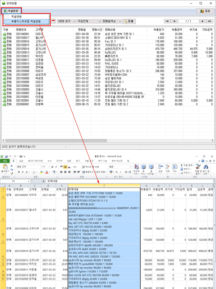Click 병합하고 가운데 맞춤 merge button
This screenshot has height=289, width=216.
pos(94,172)
